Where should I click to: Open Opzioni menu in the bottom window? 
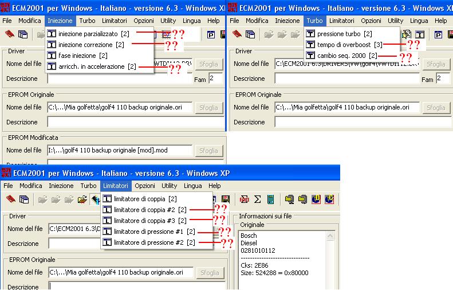(x=145, y=186)
